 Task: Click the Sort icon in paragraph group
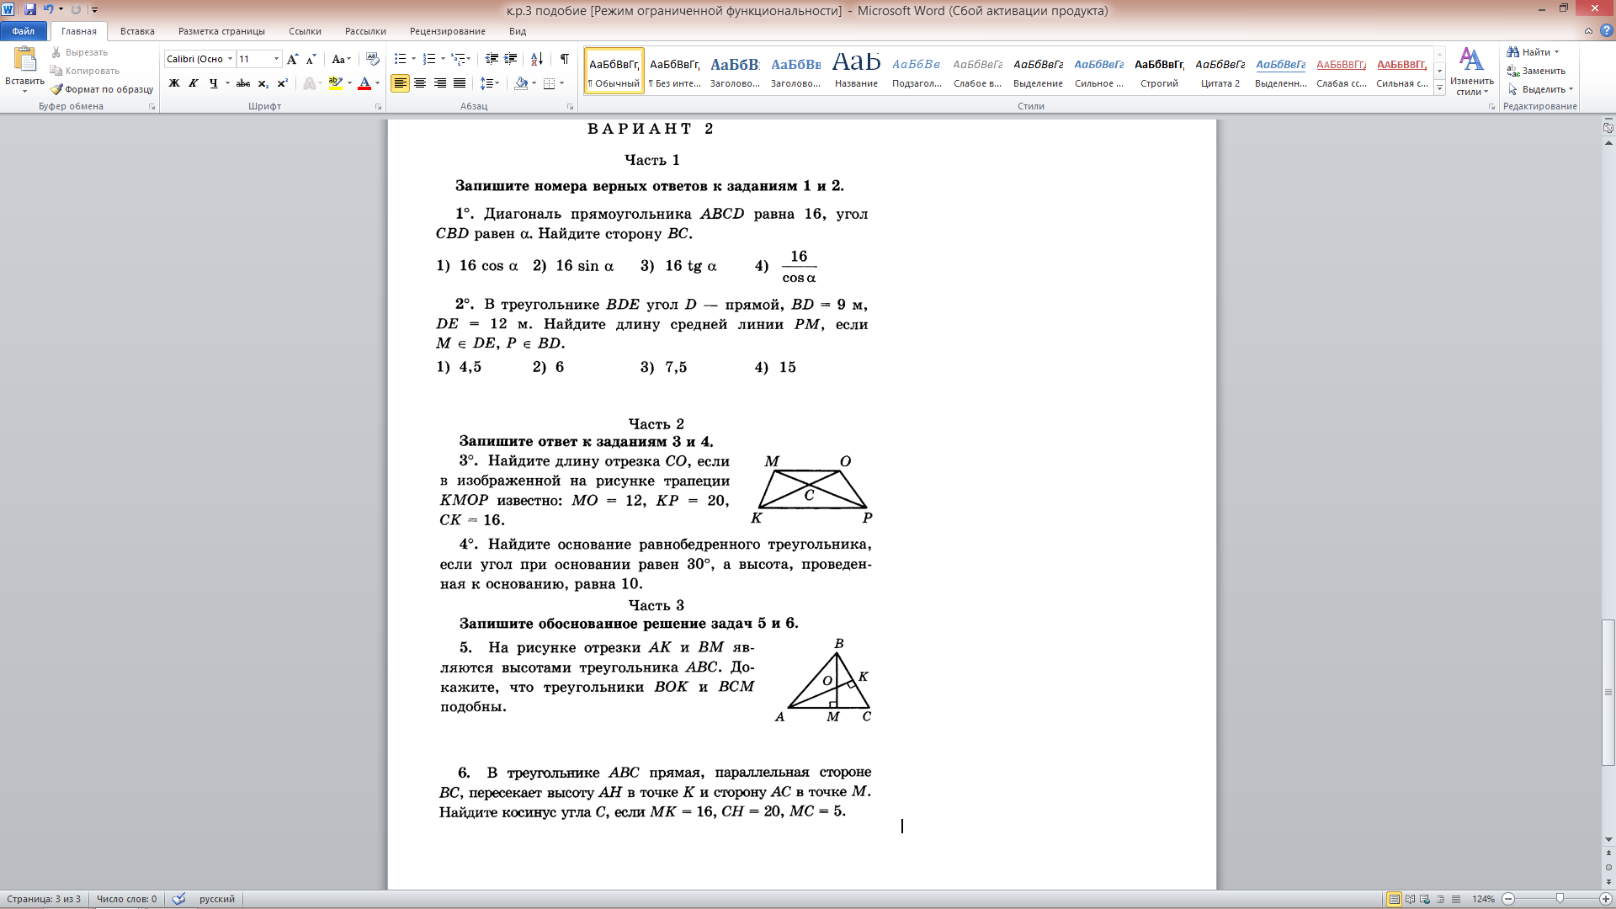click(536, 59)
